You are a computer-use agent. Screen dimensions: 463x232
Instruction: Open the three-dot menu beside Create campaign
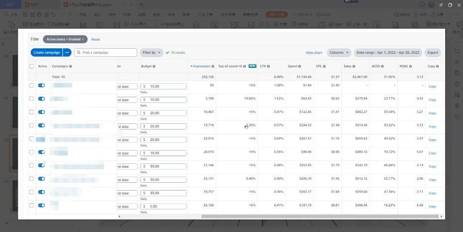(67, 53)
